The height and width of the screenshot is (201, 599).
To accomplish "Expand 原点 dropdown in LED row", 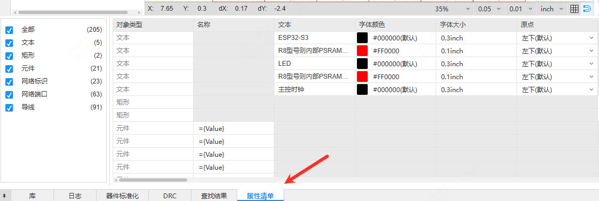I will 591,64.
